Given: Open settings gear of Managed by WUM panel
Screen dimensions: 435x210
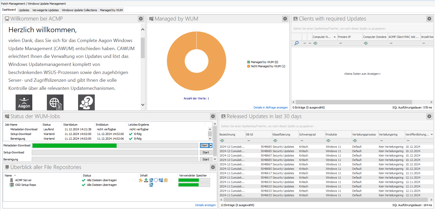Looking at the screenshot, I should pyautogui.click(x=285, y=19).
